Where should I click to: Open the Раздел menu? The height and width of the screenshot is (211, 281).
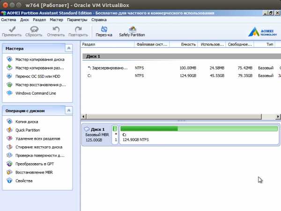point(39,20)
